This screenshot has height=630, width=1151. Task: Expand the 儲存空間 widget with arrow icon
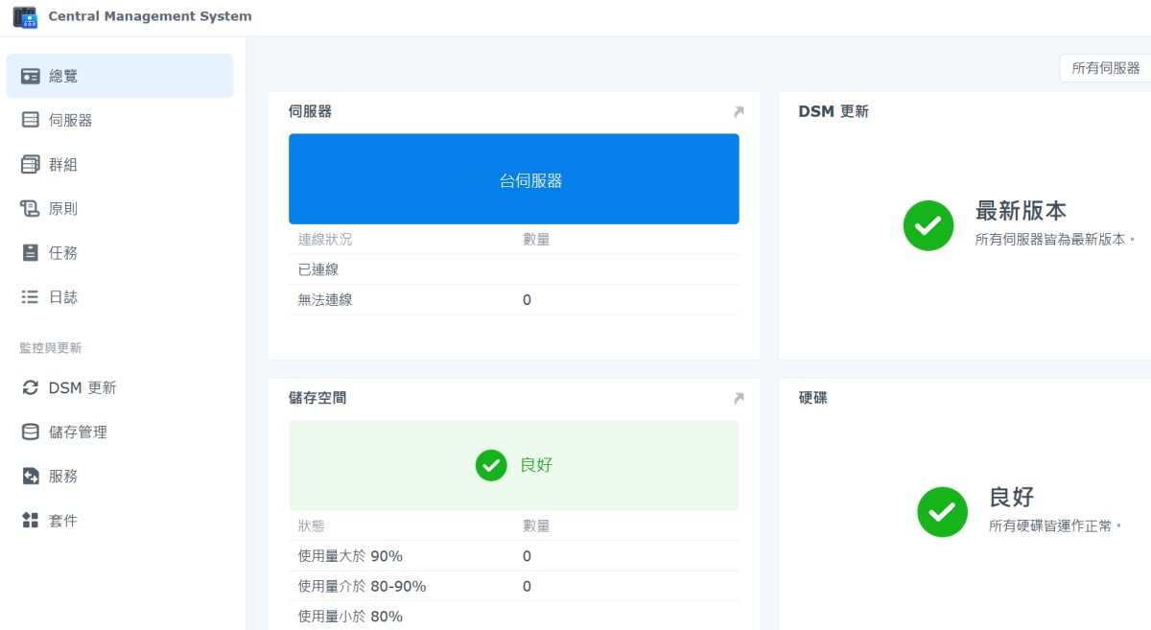click(739, 398)
